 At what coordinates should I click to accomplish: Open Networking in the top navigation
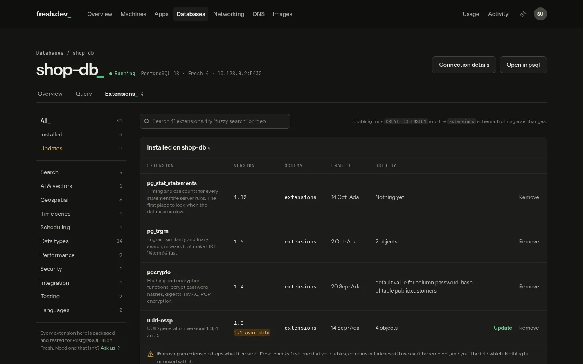click(229, 14)
